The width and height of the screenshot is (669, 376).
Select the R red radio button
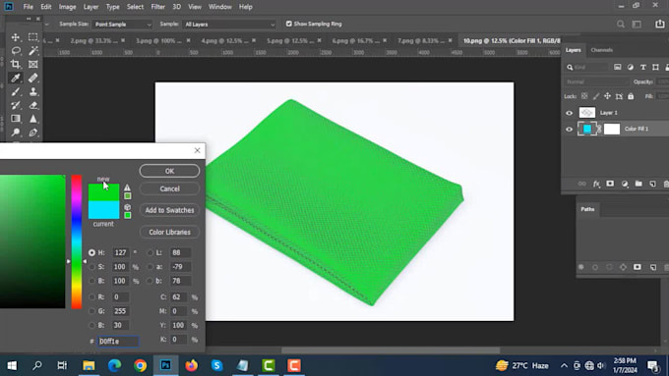(91, 296)
